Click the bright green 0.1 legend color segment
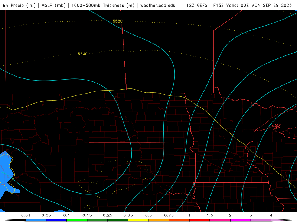Viewport: 297px width, 222px height. point(77,220)
